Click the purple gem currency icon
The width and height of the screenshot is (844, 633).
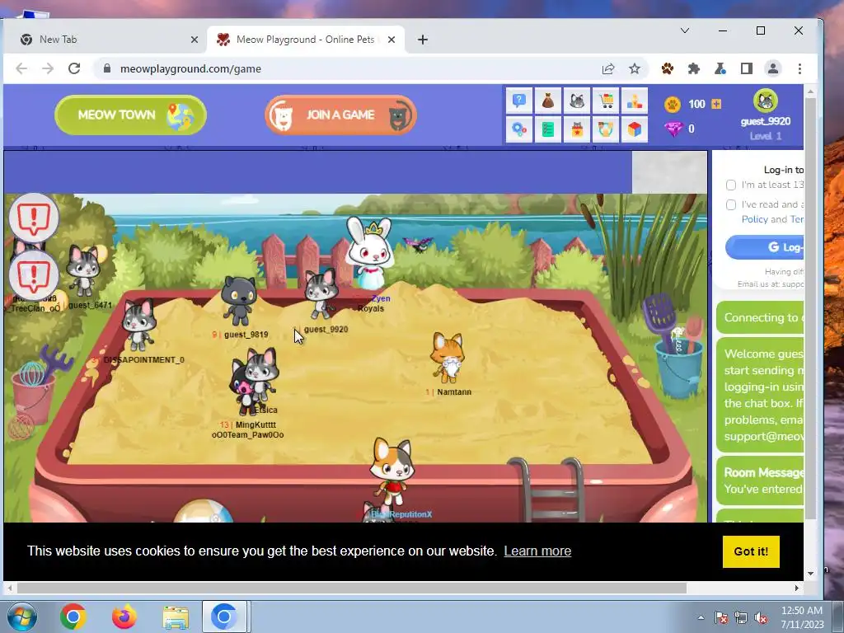[x=673, y=129]
